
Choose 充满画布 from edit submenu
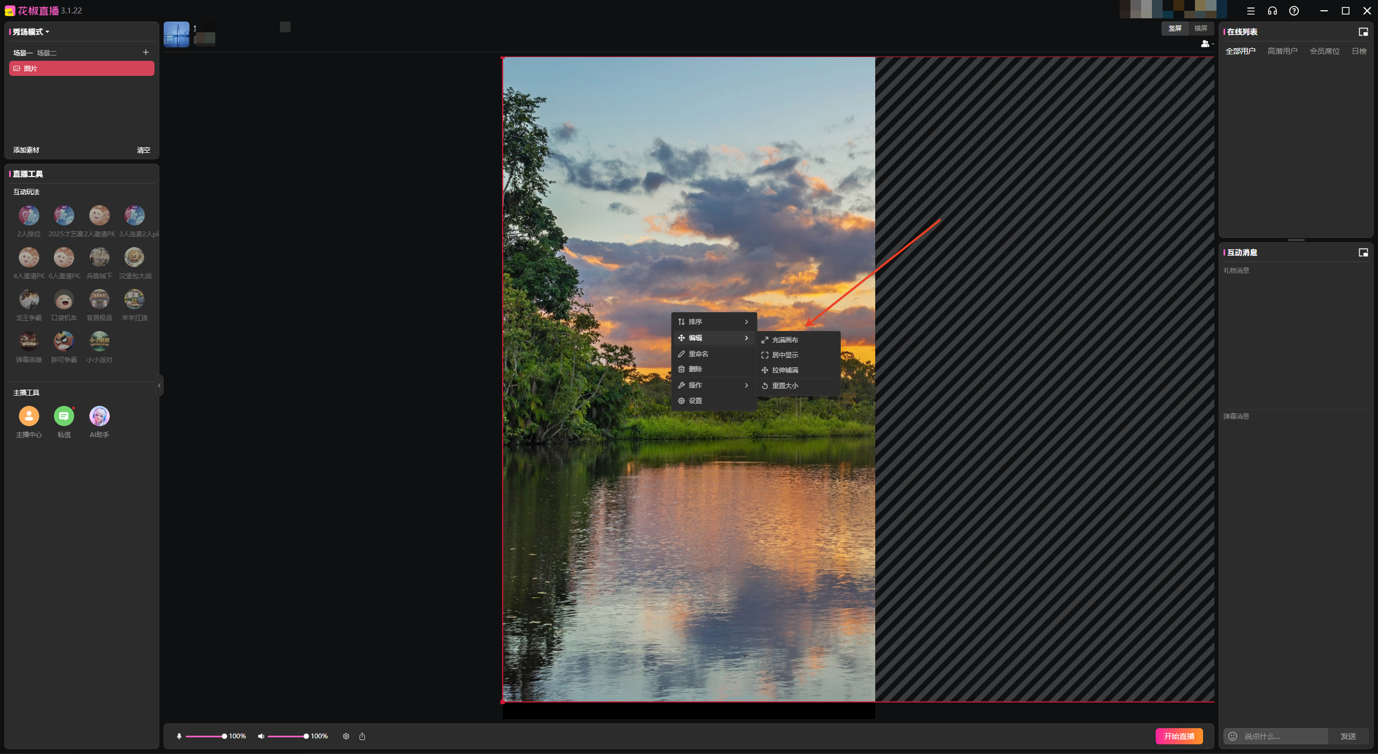pos(785,340)
